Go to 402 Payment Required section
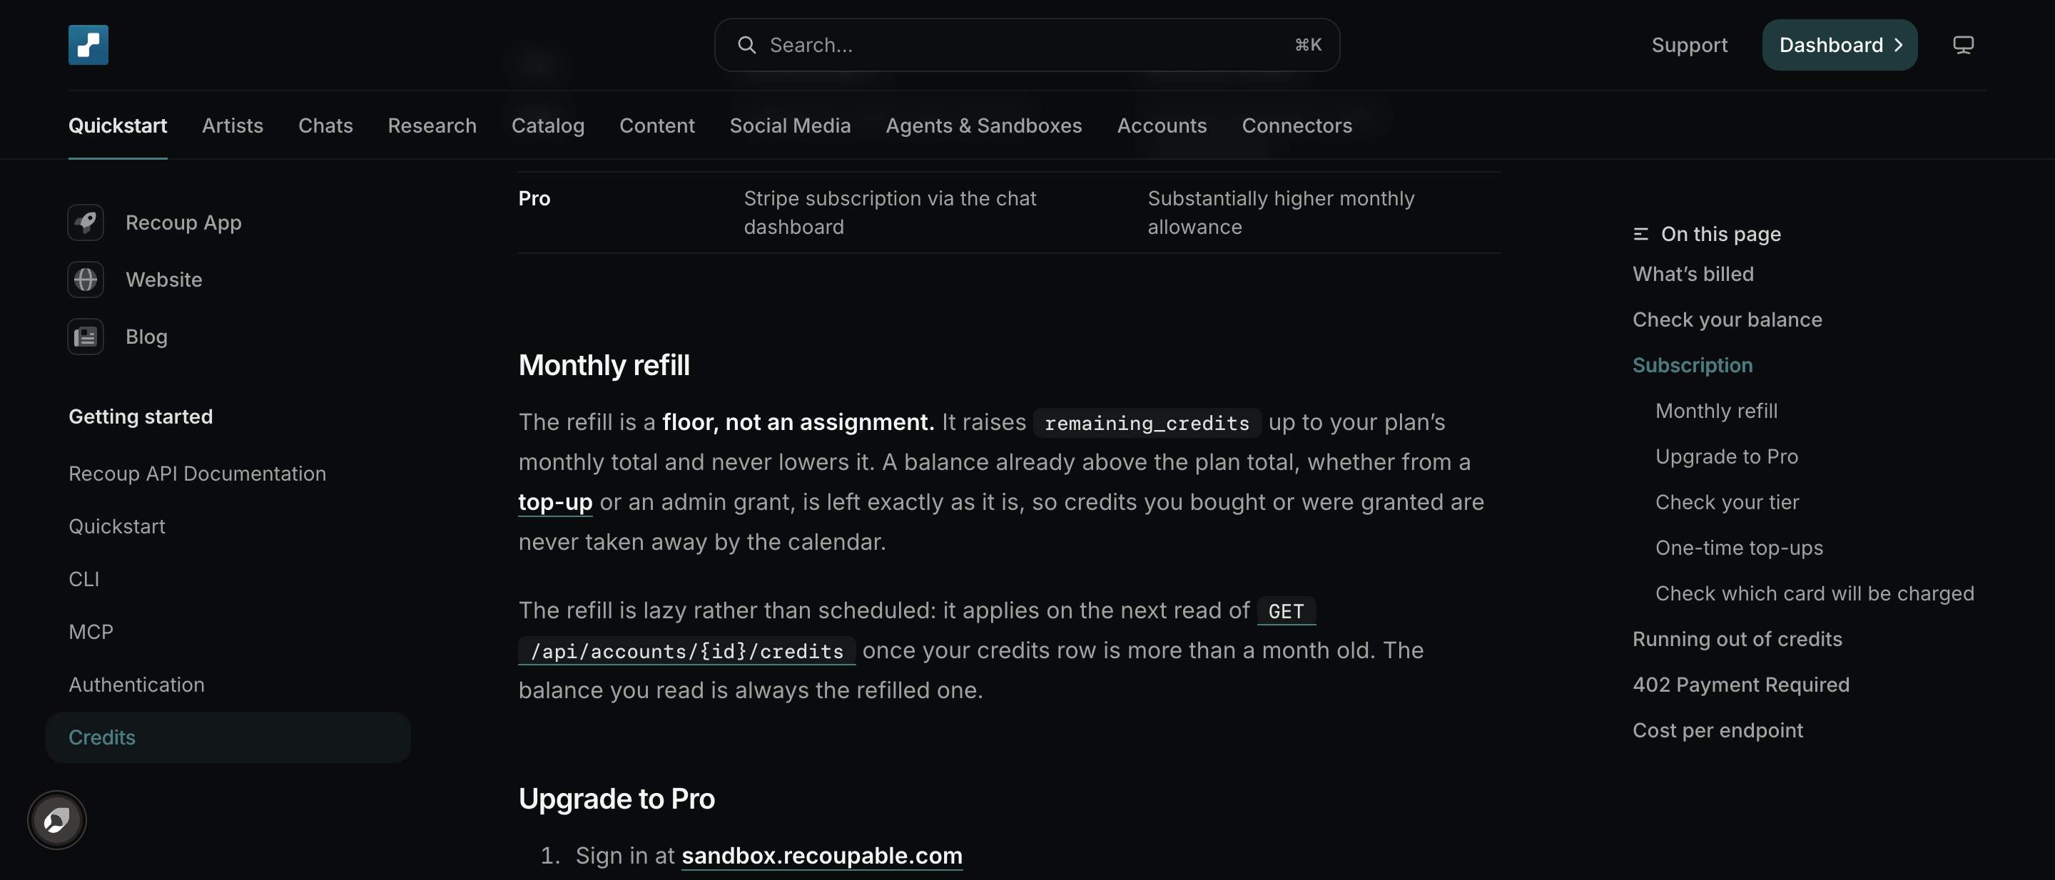This screenshot has width=2055, height=880. point(1741,685)
